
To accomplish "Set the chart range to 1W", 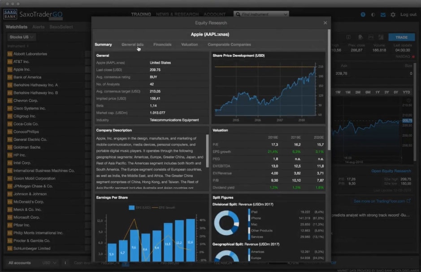I will (338, 92).
